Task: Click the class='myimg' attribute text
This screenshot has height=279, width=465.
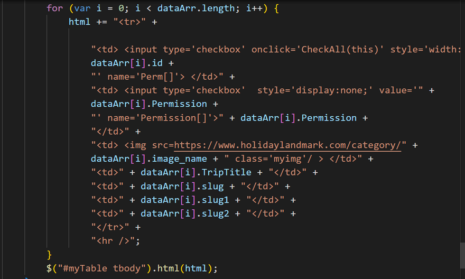Action: (x=271, y=159)
